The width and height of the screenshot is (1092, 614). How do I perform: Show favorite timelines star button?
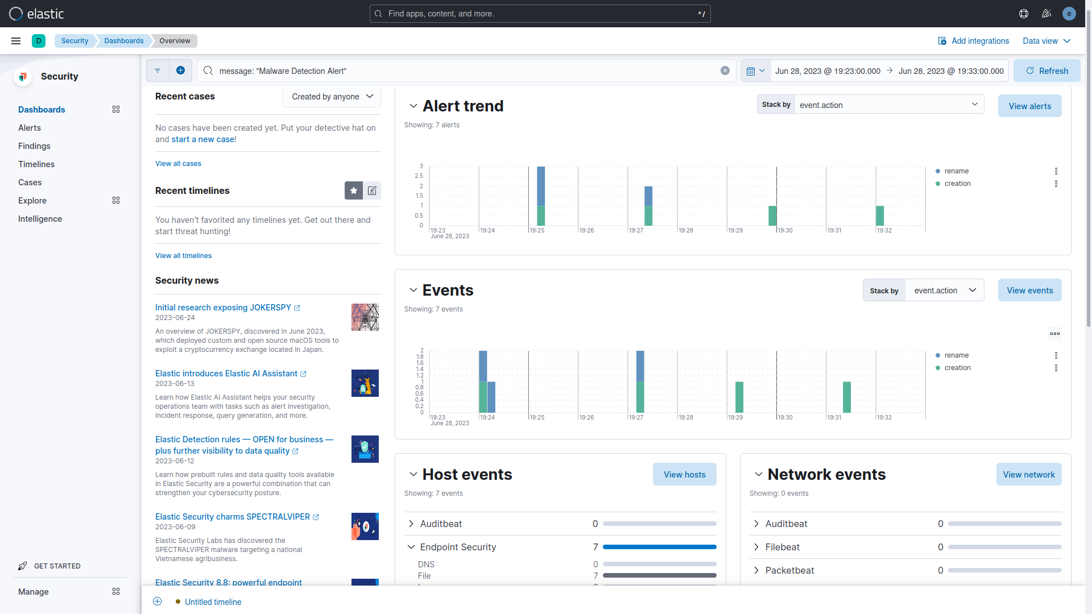pos(353,190)
